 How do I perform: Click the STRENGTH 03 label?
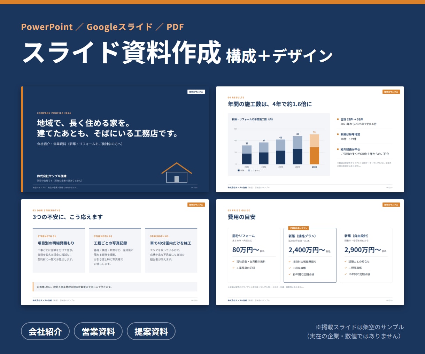pos(159,236)
